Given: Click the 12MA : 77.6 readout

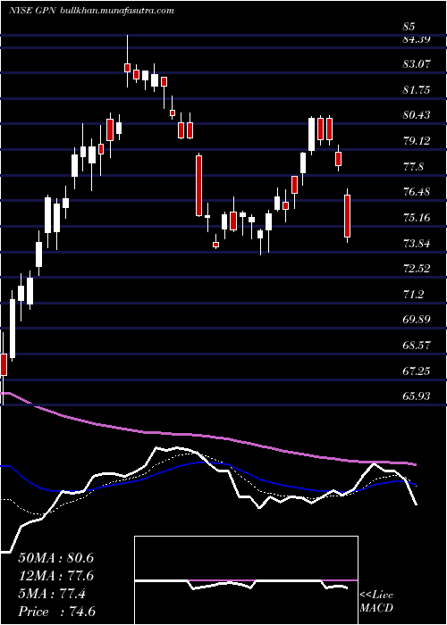Looking at the screenshot, I should 56,576.
